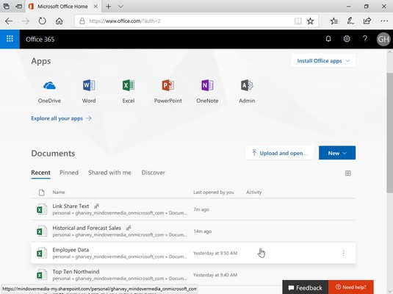The width and height of the screenshot is (393, 294).
Task: Open Office 365 settings gear
Action: [347, 39]
